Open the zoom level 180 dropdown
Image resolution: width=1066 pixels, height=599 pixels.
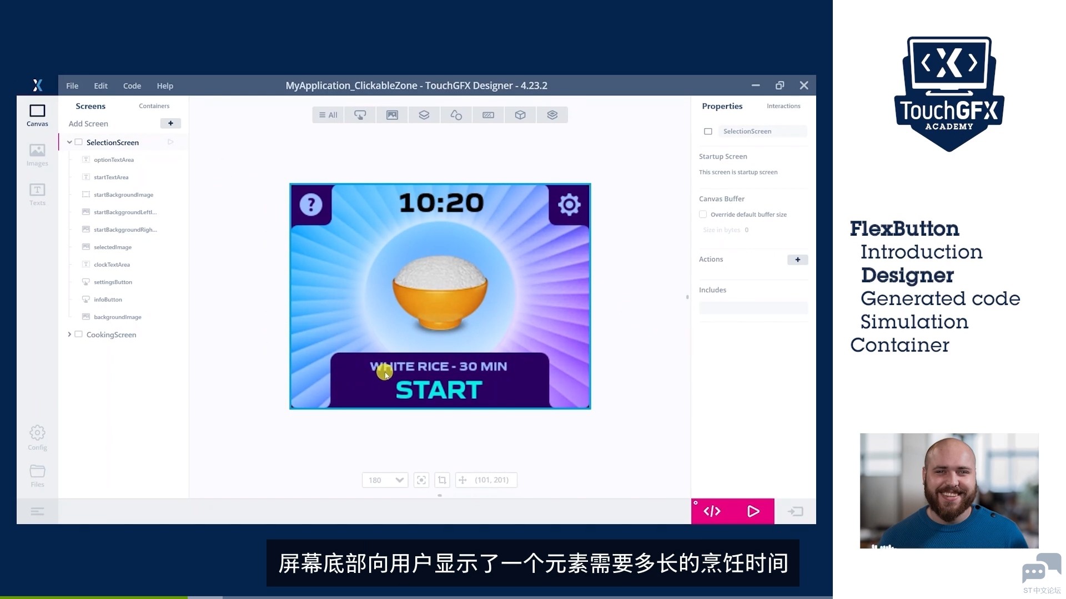tap(385, 480)
